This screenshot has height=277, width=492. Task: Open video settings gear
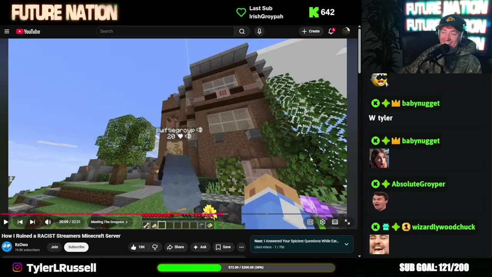point(322,222)
